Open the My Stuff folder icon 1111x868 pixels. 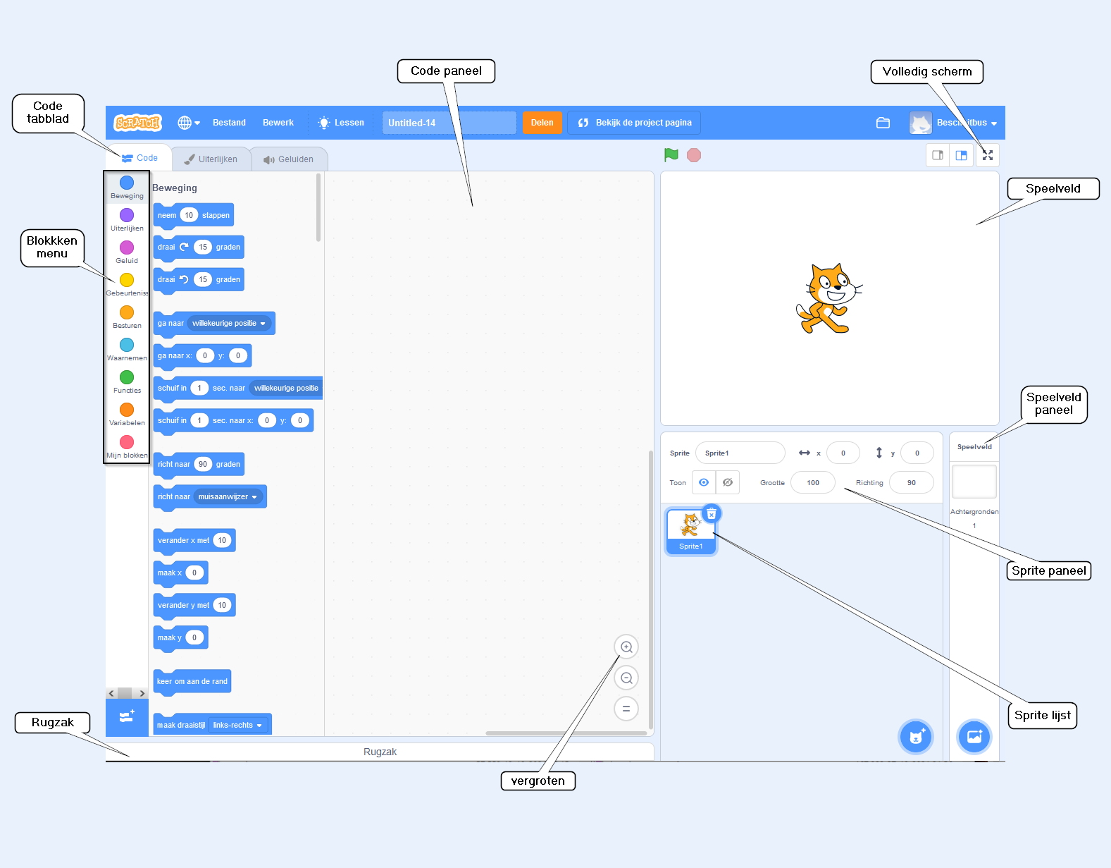[x=883, y=123]
